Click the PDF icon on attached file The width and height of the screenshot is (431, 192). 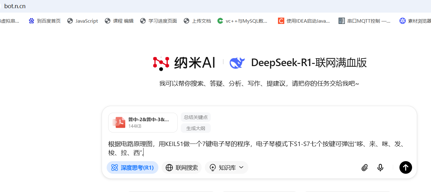(x=119, y=122)
